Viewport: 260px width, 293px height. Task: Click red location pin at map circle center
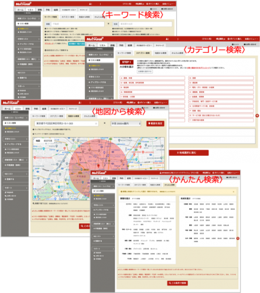(98, 166)
